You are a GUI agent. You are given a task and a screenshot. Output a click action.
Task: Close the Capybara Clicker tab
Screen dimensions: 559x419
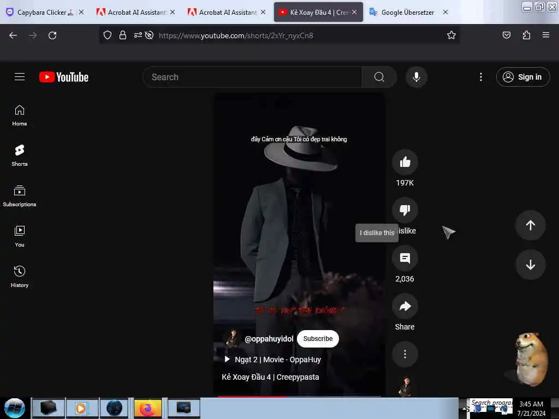pyautogui.click(x=81, y=12)
